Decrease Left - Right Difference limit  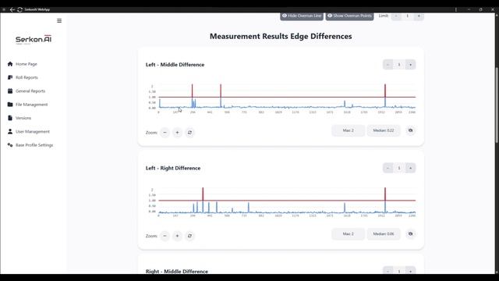388,168
